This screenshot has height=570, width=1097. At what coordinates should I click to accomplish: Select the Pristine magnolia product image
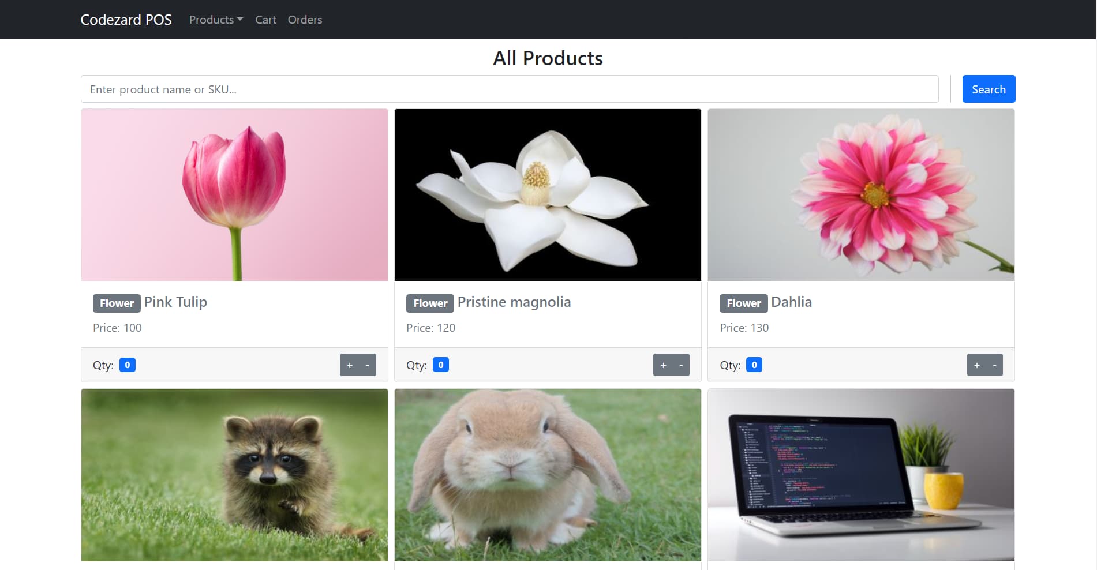(x=548, y=195)
